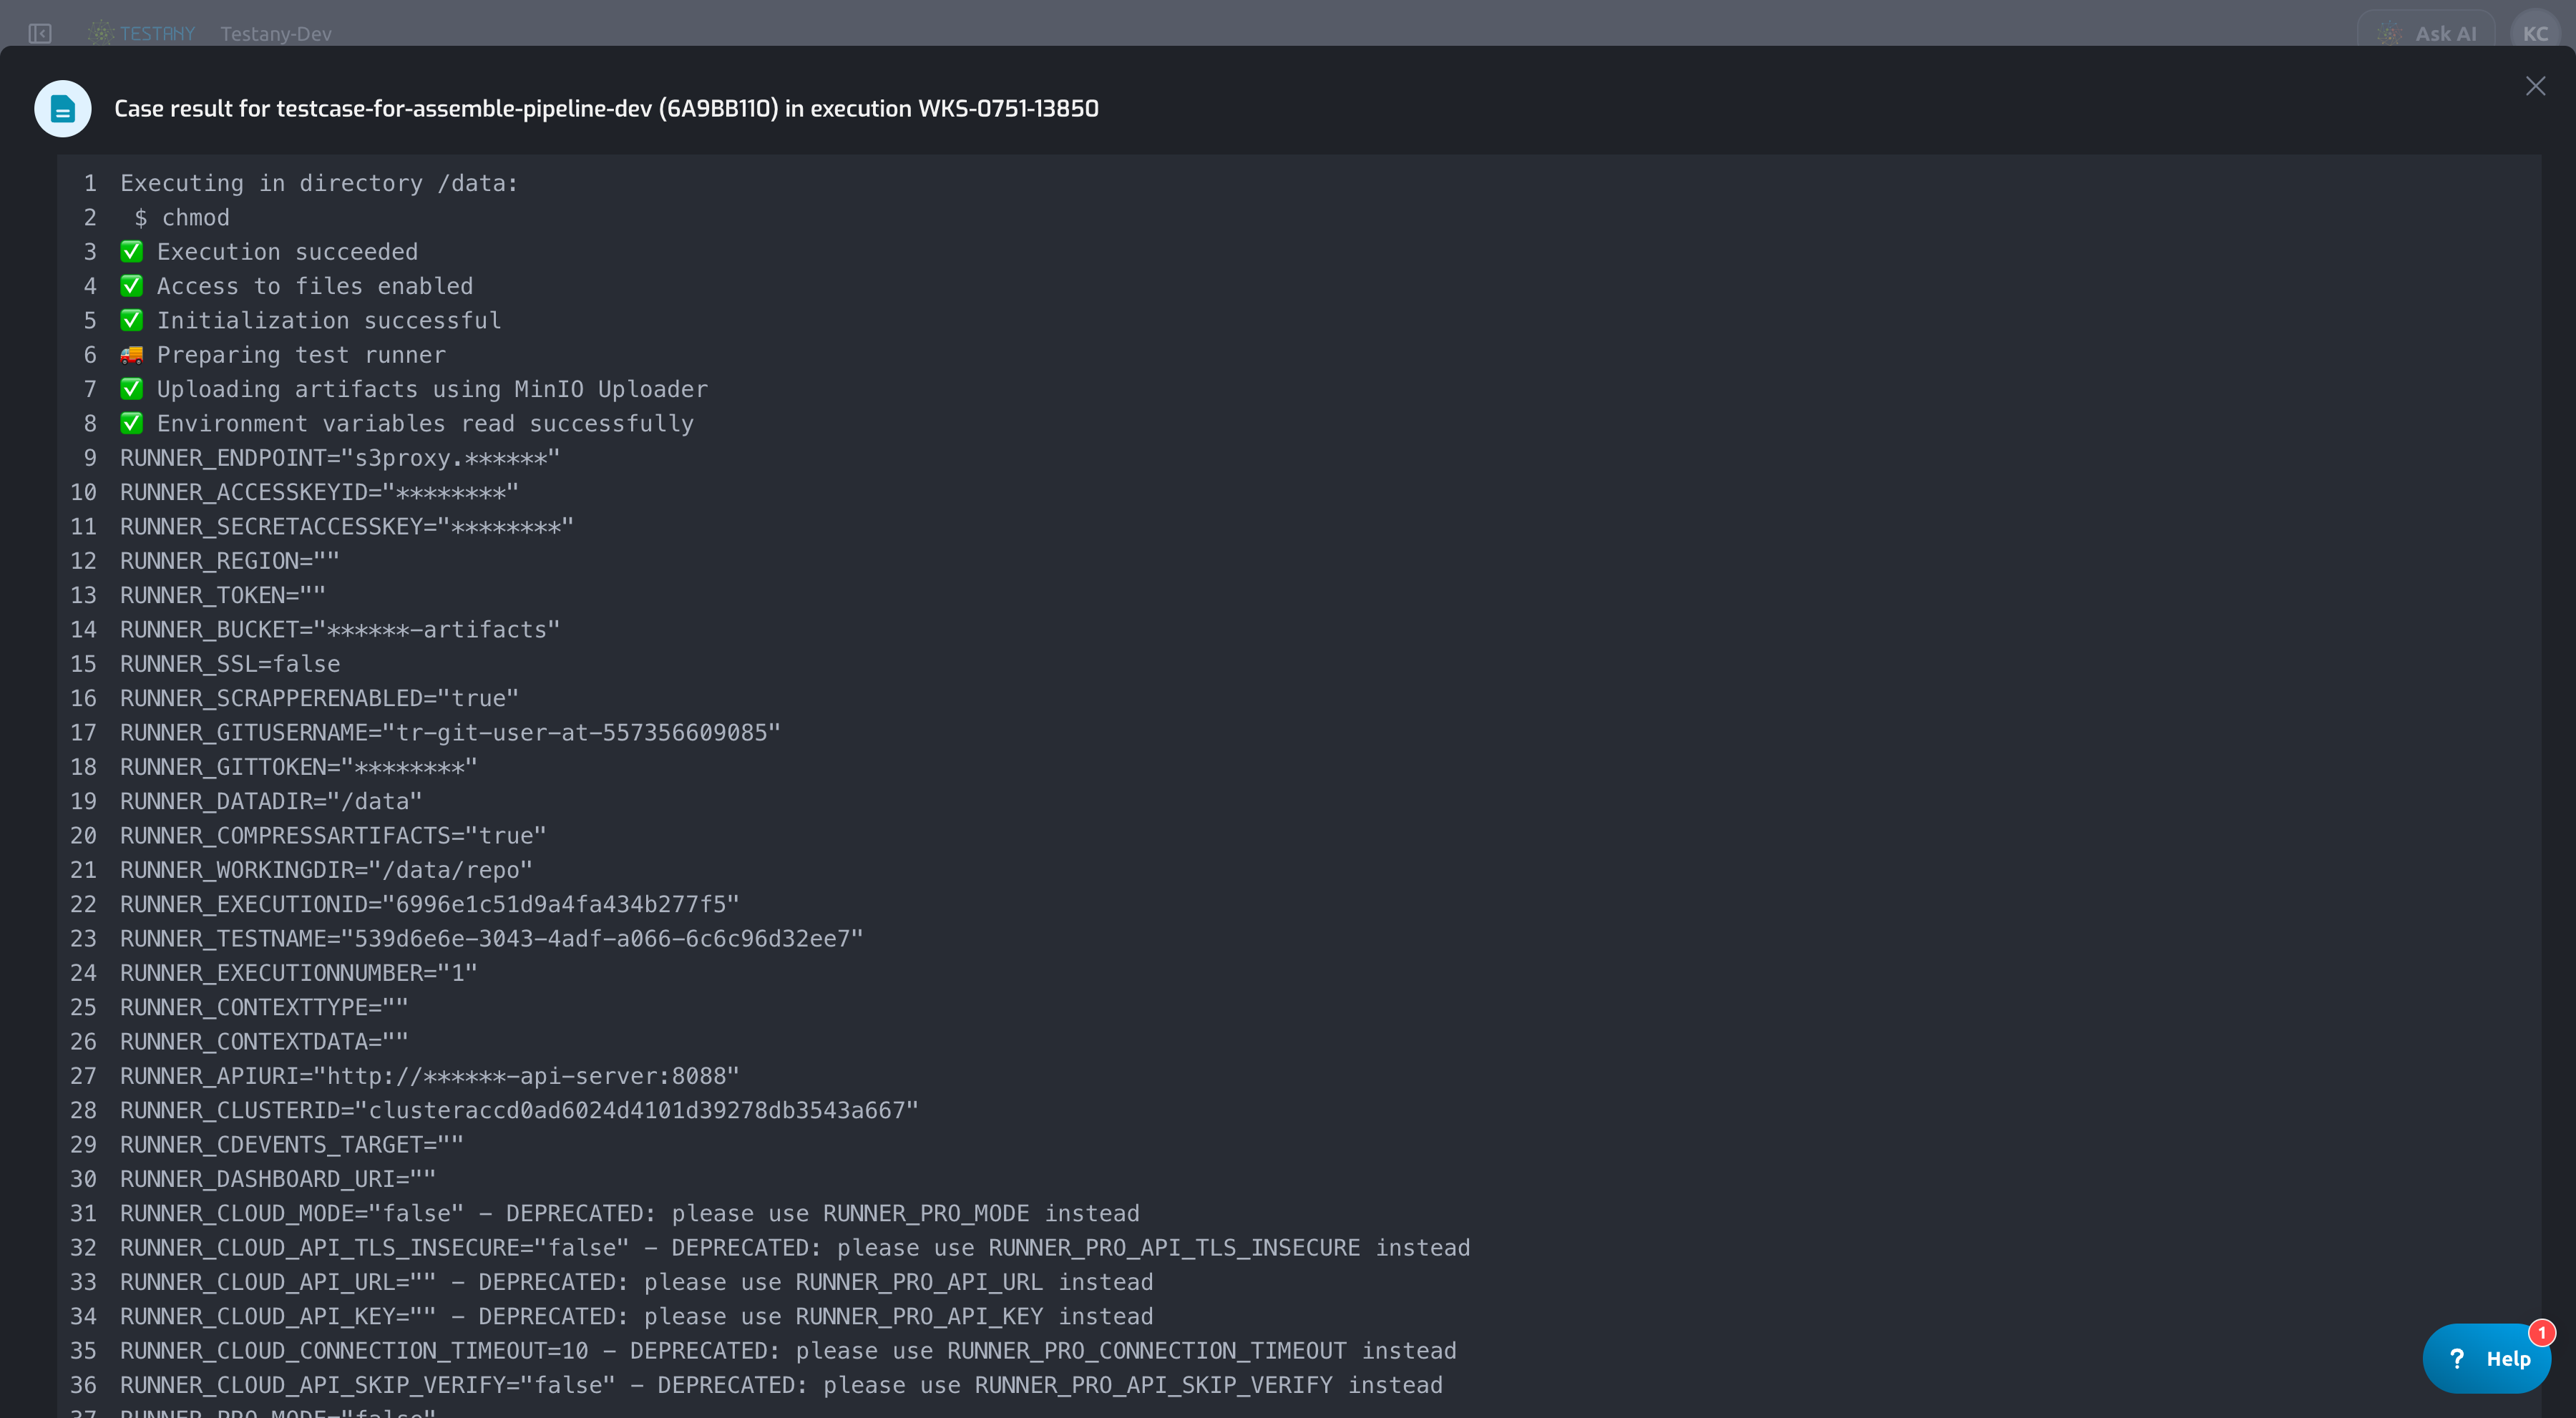The height and width of the screenshot is (1418, 2576).
Task: Open the KC user avatar
Action: pyautogui.click(x=2534, y=33)
